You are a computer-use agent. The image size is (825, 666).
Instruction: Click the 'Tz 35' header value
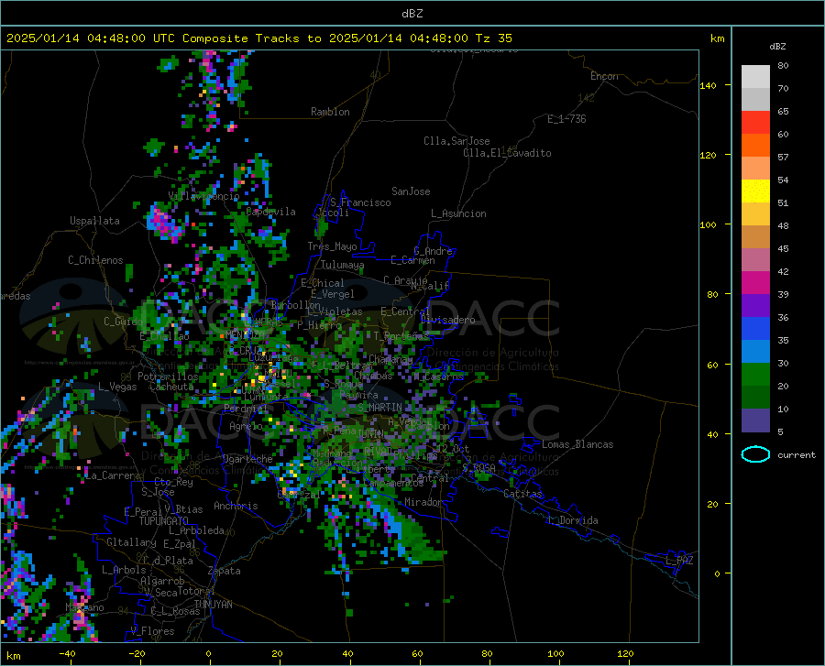pyautogui.click(x=493, y=38)
